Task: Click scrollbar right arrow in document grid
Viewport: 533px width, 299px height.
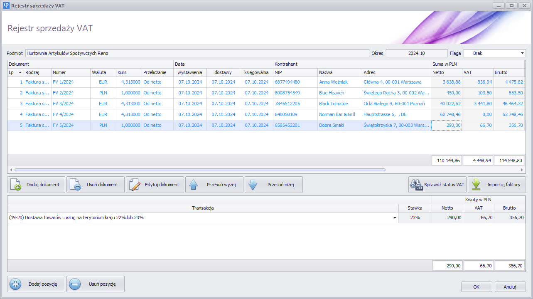Action: pos(522,170)
